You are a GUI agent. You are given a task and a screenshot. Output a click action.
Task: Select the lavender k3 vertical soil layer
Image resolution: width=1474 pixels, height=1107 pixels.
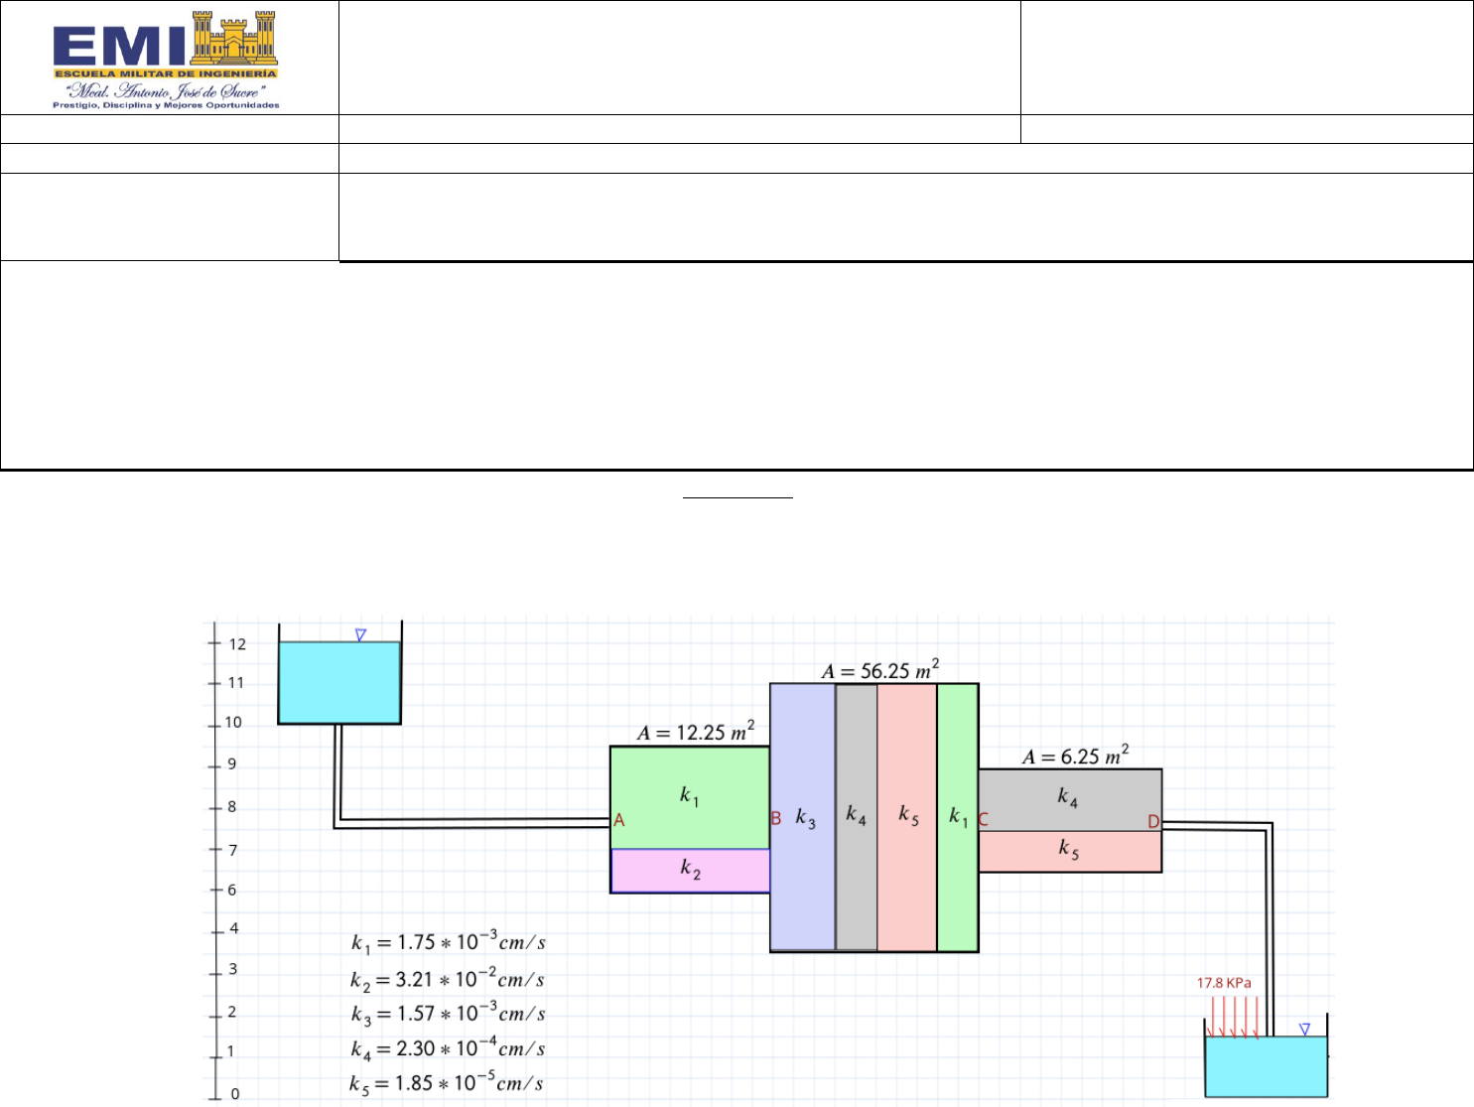803,817
